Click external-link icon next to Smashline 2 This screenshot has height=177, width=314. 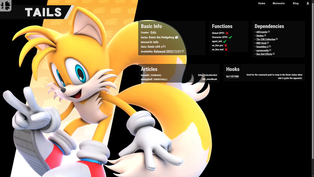[x=270, y=46]
